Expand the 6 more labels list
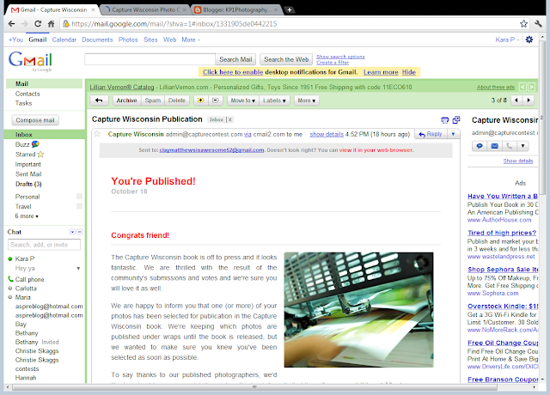Viewport: 550px width, 395px height. 27,216
